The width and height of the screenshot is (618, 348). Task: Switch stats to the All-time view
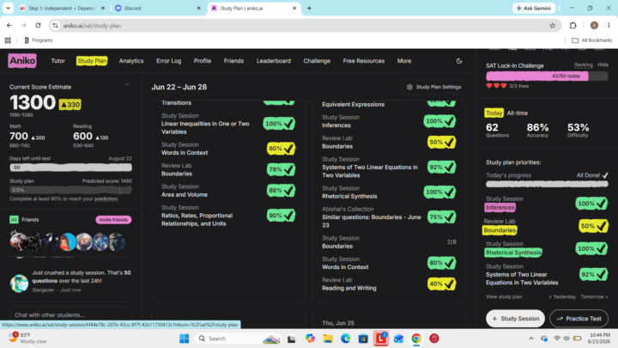tap(517, 113)
